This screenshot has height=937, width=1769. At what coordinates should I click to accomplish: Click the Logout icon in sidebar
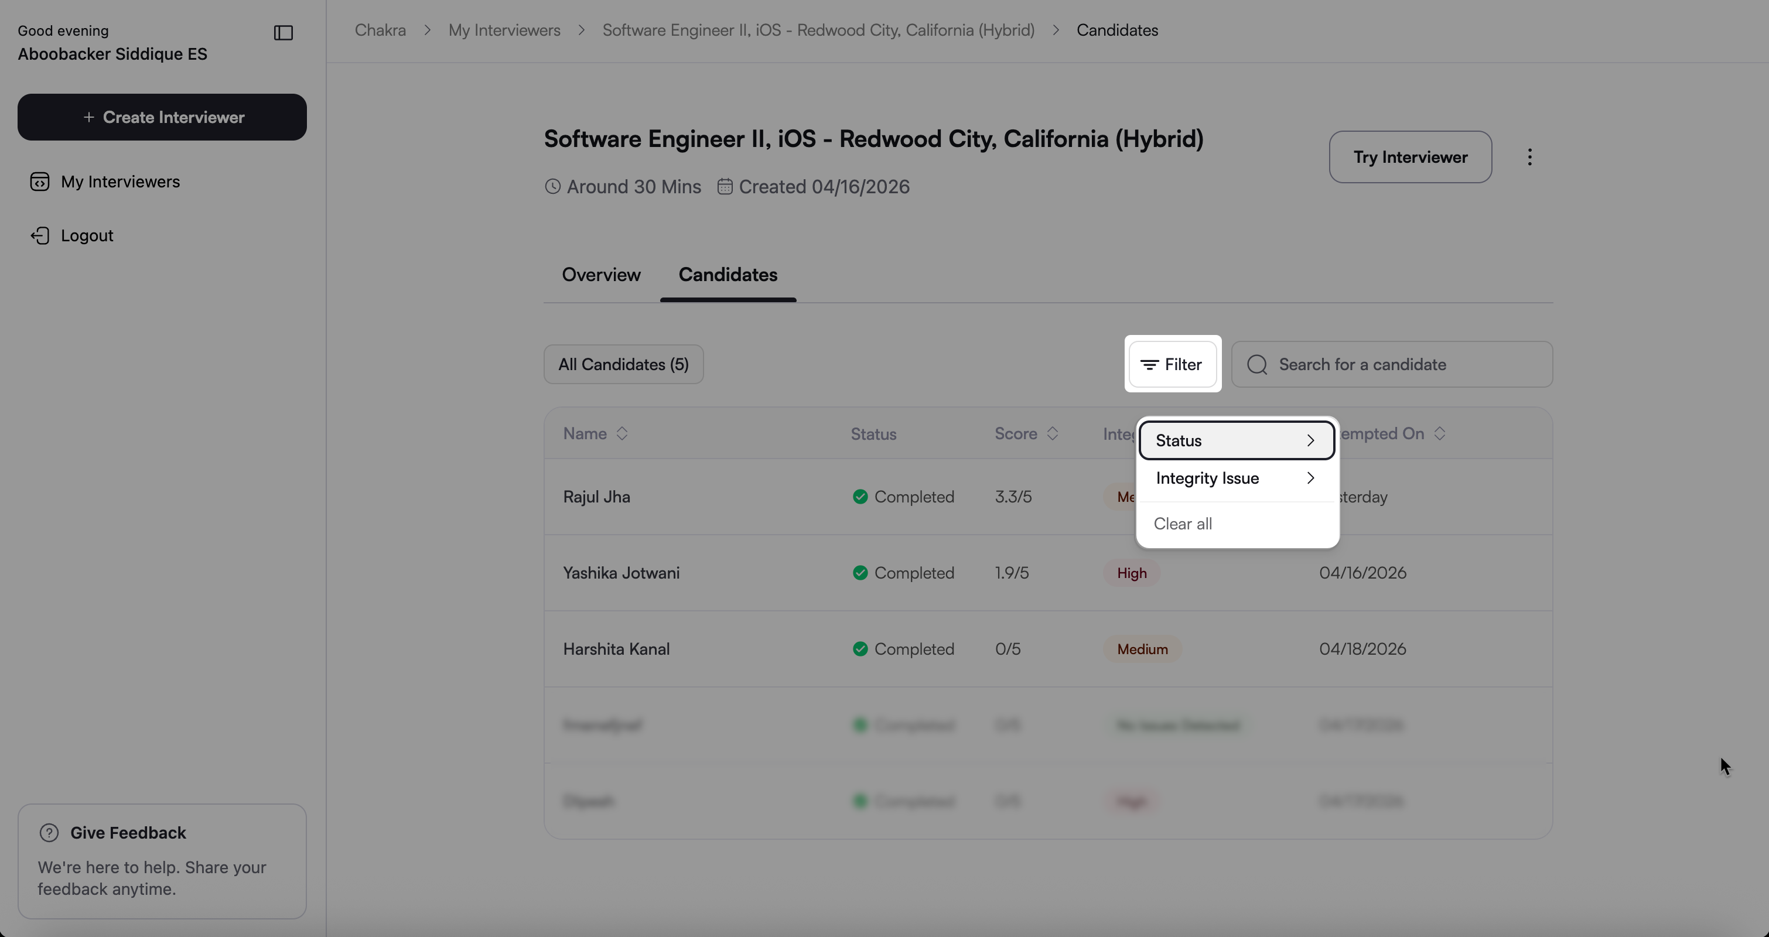(x=40, y=235)
